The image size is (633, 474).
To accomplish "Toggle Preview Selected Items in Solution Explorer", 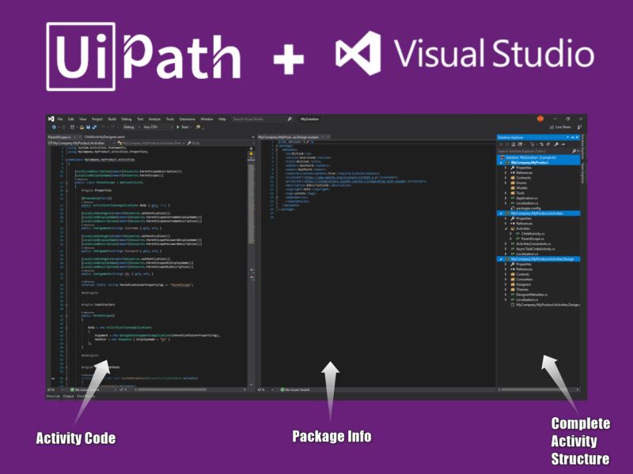I will coord(562,144).
